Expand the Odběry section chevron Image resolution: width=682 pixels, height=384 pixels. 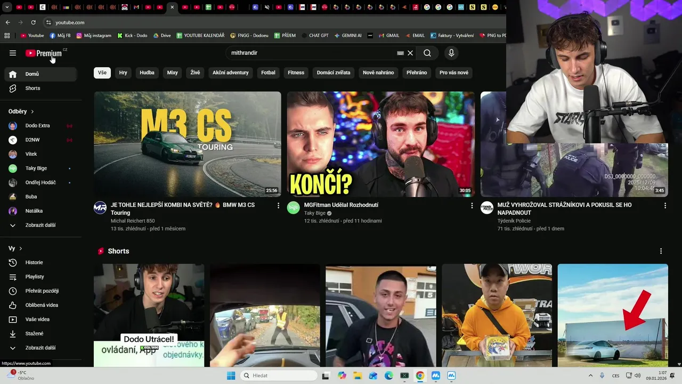click(33, 111)
